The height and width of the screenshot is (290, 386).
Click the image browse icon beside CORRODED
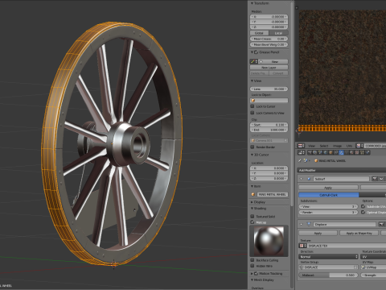point(359,146)
